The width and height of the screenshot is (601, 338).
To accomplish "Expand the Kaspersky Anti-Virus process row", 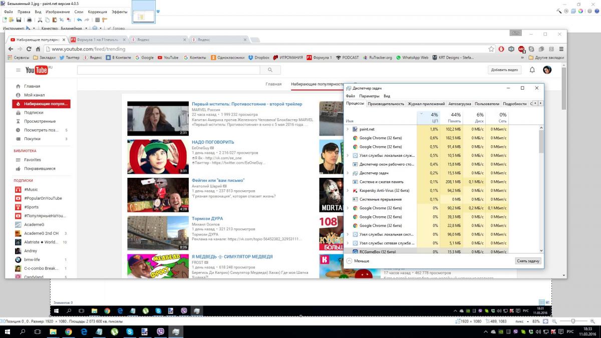I will tap(348, 190).
